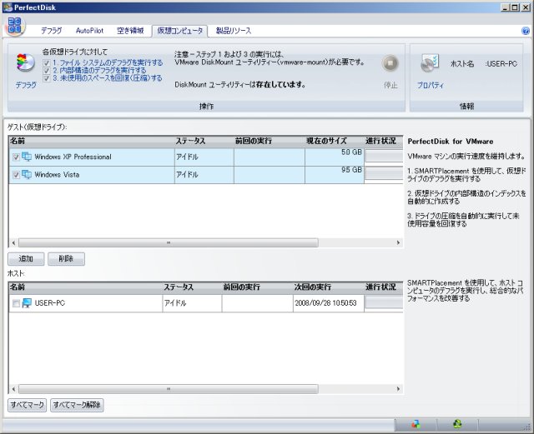534x434 pixels.
Task: Select the Windows Vista row name
Action: point(57,175)
